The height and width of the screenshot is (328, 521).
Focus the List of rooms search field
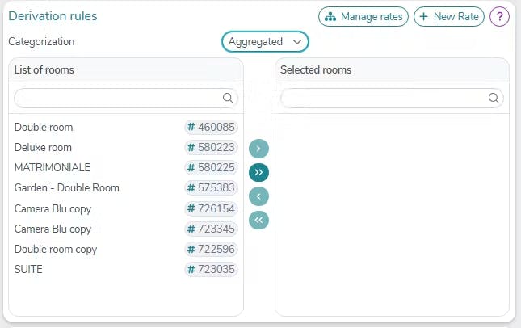pos(117,98)
